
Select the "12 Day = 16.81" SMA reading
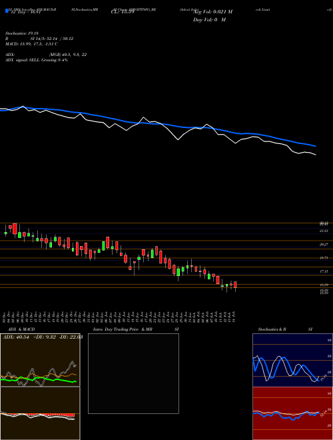(x=25, y=12)
